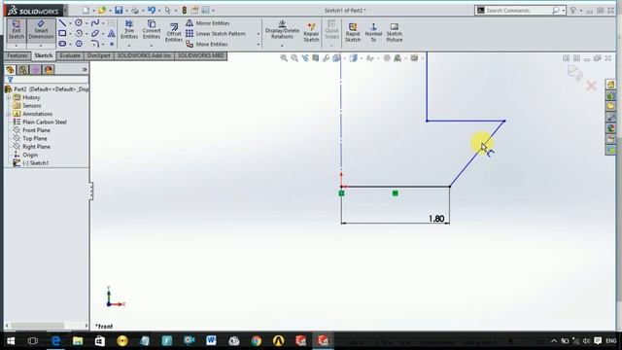Viewport: 622px width, 350px height.
Task: Select the Arc sketch tool
Action: click(79, 33)
